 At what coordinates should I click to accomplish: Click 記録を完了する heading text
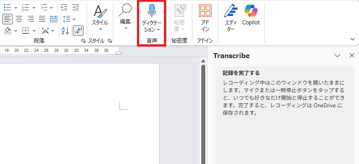241,73
